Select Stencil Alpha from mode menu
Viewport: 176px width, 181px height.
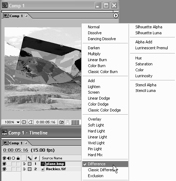[x=146, y=85]
